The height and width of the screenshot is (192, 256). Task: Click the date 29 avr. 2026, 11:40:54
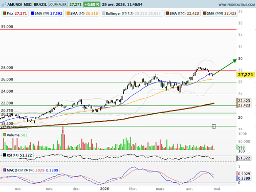pos(122,5)
